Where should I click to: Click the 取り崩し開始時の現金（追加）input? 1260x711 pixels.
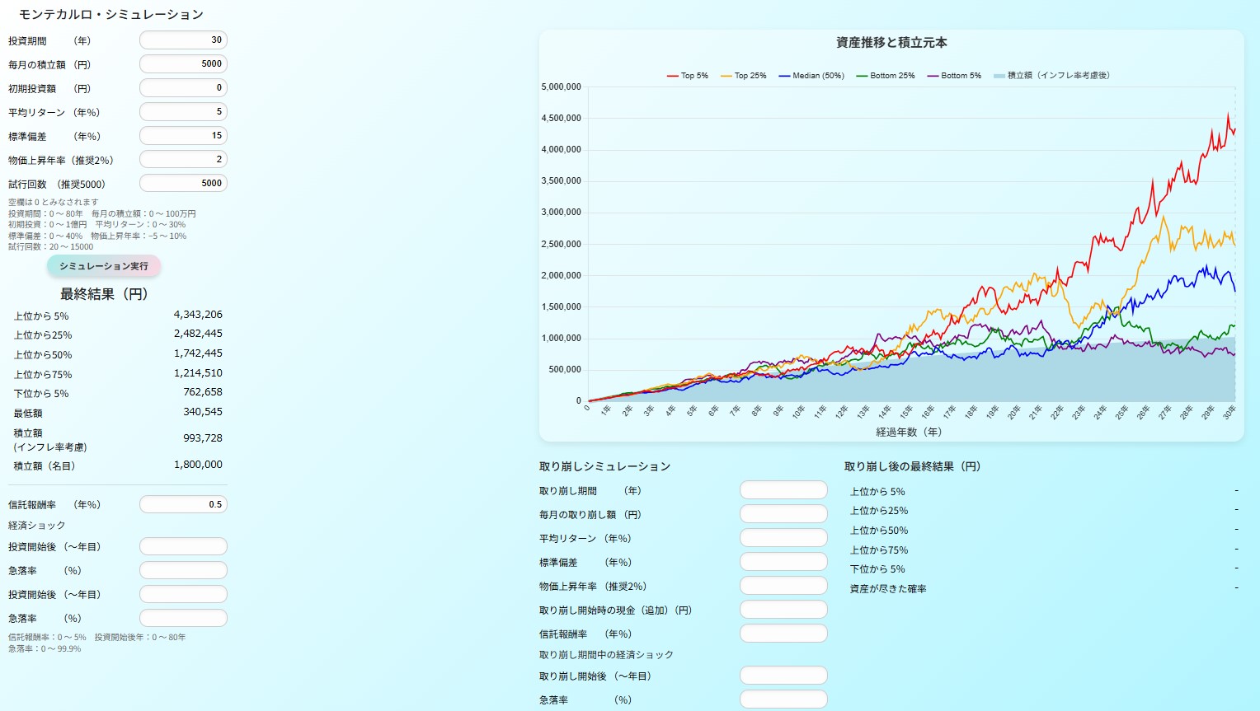[x=783, y=610]
